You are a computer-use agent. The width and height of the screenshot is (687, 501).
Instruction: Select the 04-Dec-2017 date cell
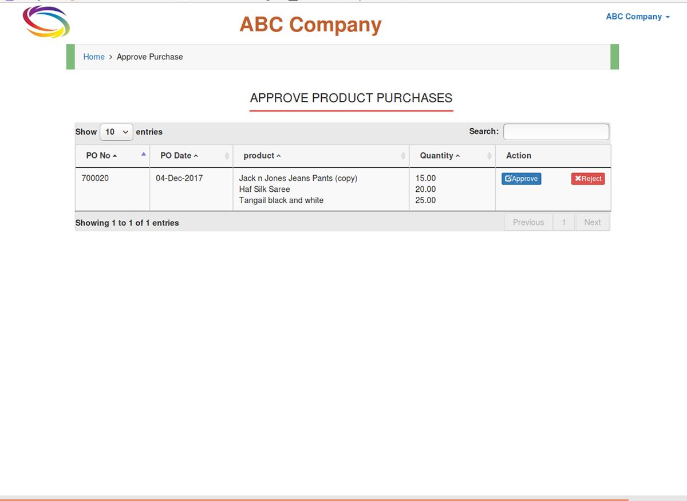pyautogui.click(x=179, y=178)
